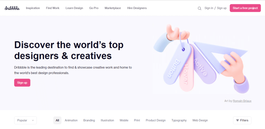The image size is (265, 129).
Task: Click the pink Sign up hero button
Action: [22, 83]
